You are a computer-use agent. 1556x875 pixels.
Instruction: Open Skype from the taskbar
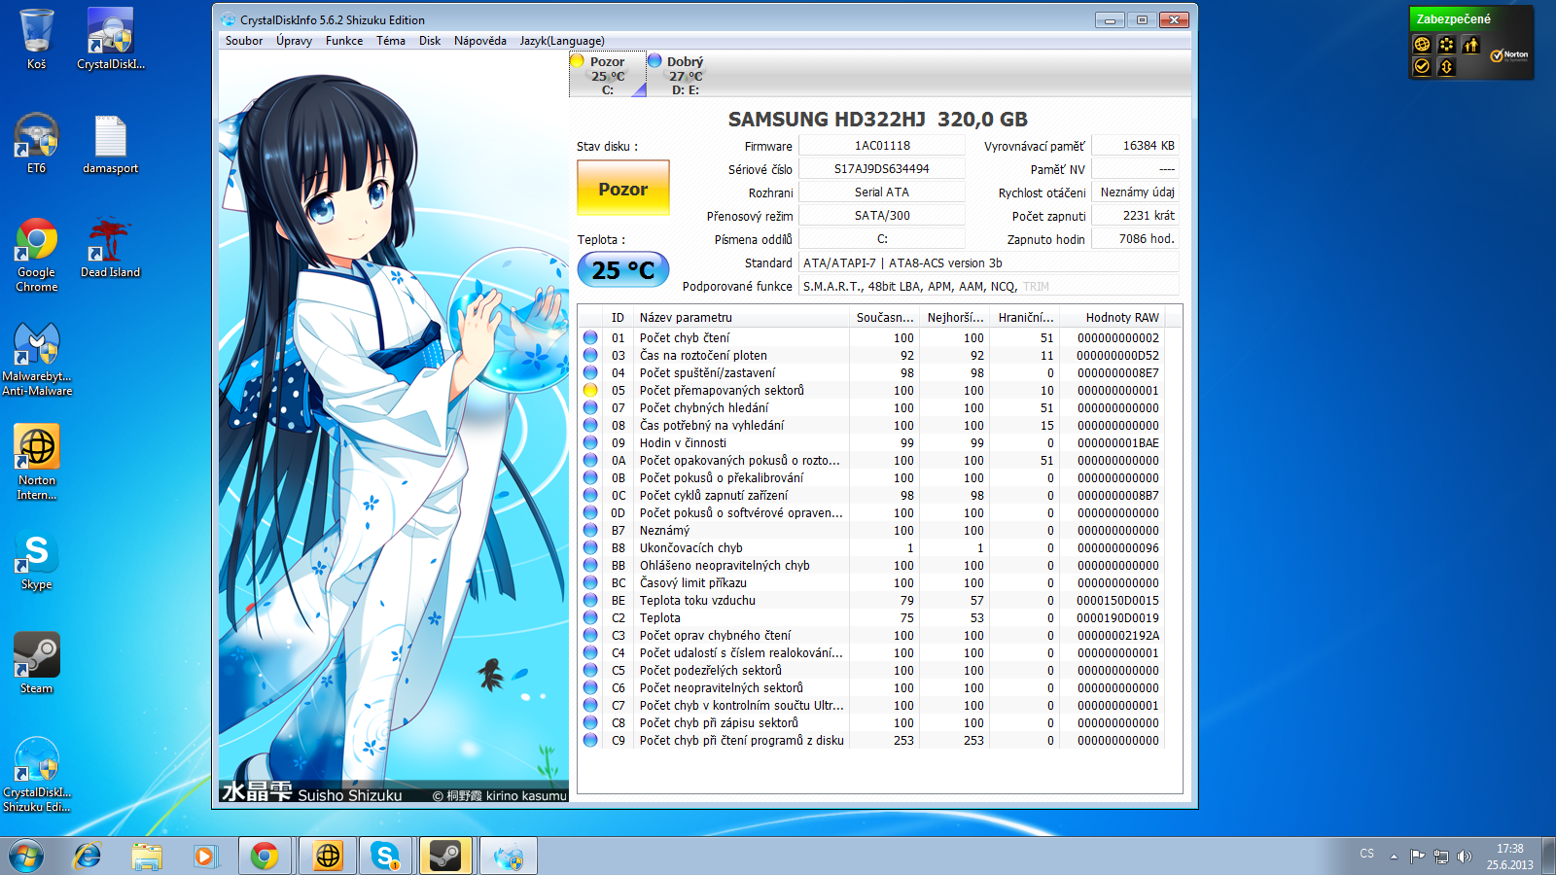tap(387, 857)
